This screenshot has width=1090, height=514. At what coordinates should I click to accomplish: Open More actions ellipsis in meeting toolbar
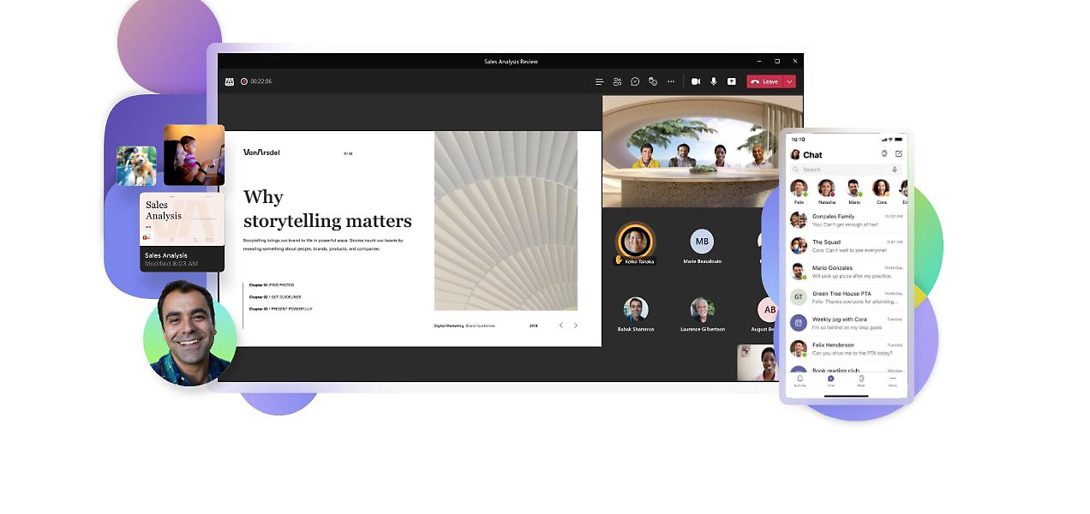671,81
